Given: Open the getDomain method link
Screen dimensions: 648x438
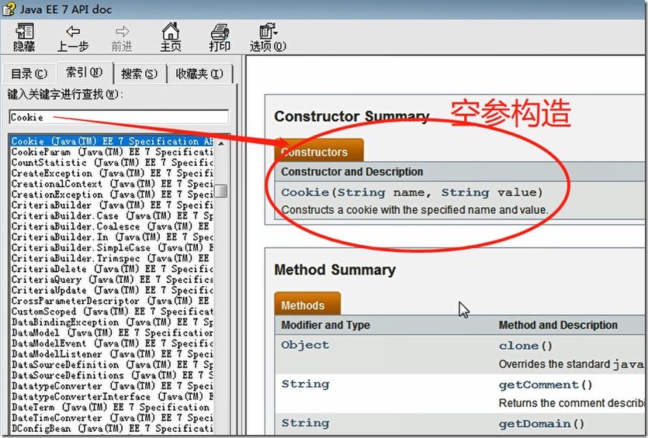Looking at the screenshot, I should pos(535,423).
